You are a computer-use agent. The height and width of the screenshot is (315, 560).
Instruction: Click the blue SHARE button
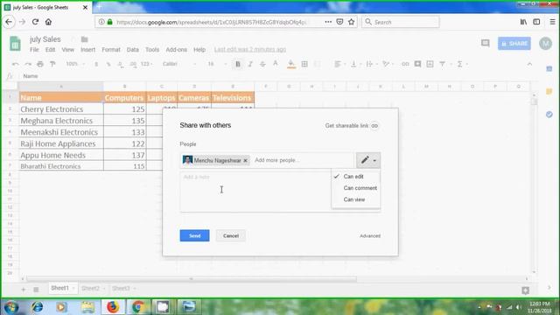point(514,44)
